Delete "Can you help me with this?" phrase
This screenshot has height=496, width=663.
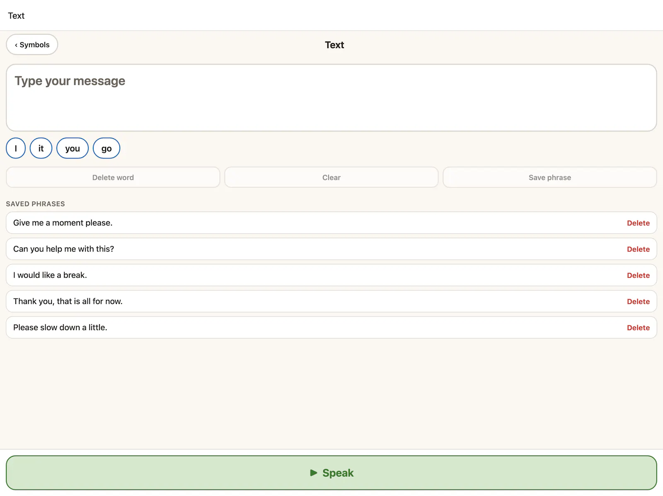pyautogui.click(x=638, y=249)
